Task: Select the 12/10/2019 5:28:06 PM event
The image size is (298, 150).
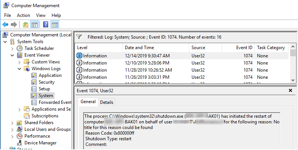Action: pos(182,63)
